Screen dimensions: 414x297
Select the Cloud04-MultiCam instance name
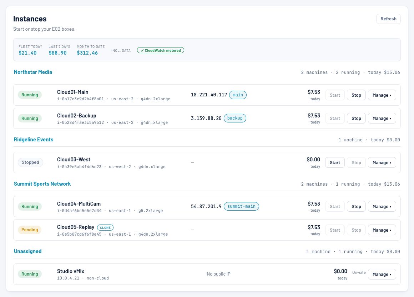coord(79,203)
